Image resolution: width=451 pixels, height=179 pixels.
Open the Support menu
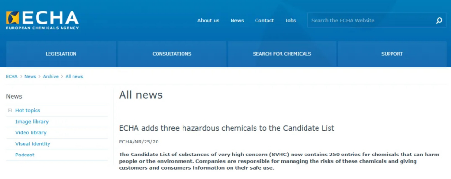click(392, 54)
